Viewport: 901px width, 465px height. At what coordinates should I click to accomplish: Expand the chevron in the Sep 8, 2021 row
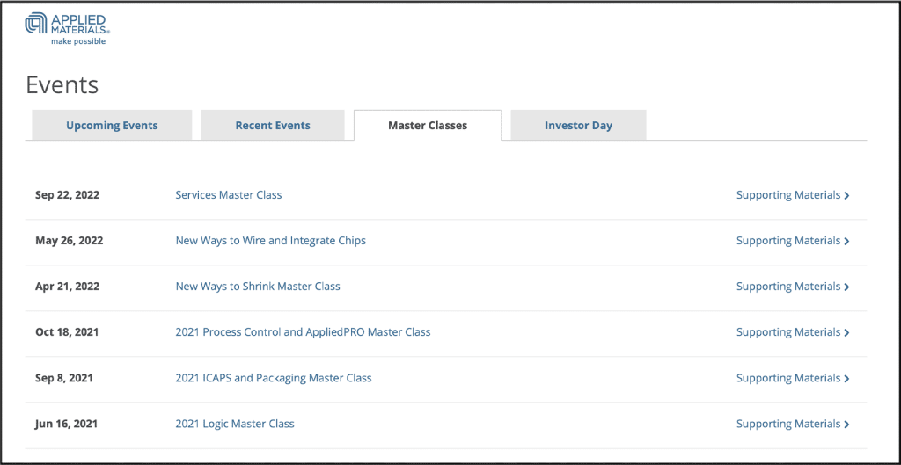pyautogui.click(x=846, y=379)
